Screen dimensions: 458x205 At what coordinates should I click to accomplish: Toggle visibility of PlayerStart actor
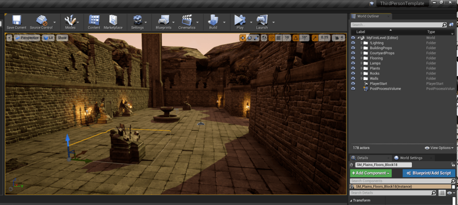tap(353, 84)
